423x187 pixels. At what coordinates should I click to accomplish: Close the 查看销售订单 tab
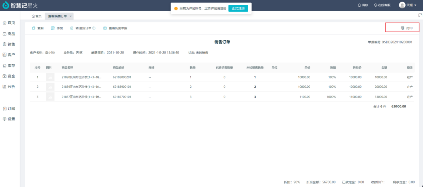point(71,16)
